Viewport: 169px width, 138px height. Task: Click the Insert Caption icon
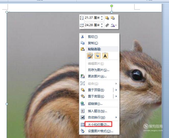(x=83, y=111)
